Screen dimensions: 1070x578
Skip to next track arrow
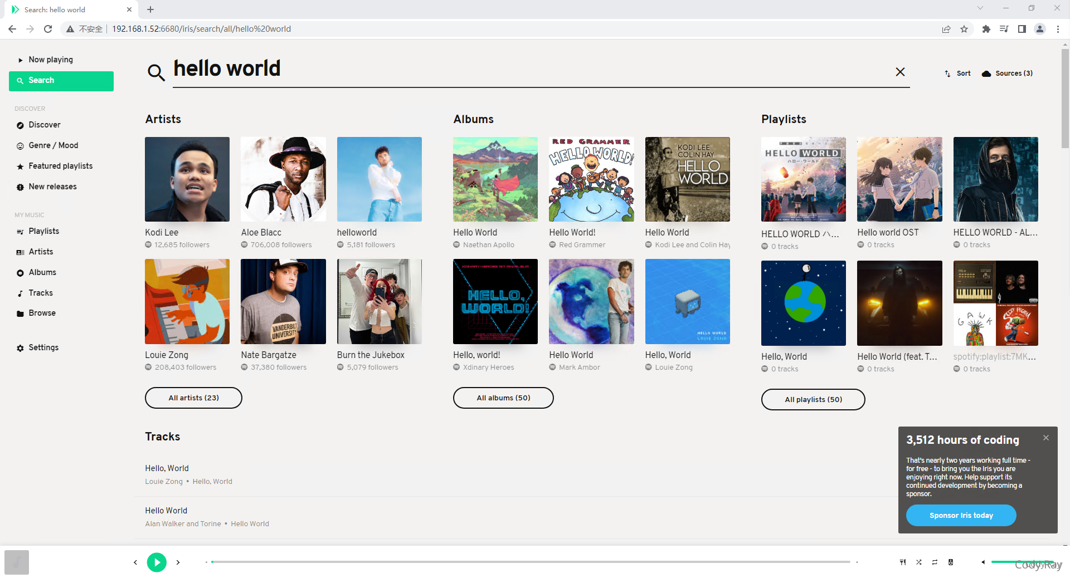(178, 562)
